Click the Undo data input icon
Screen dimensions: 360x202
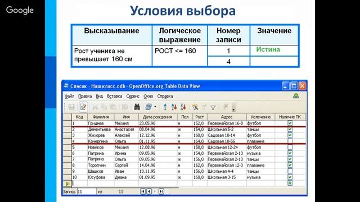tap(125, 107)
